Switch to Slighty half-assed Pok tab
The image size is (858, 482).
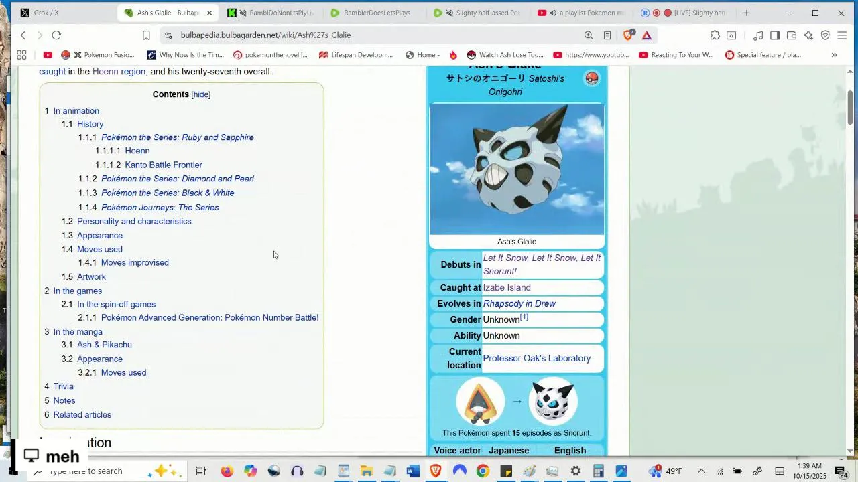[478, 13]
